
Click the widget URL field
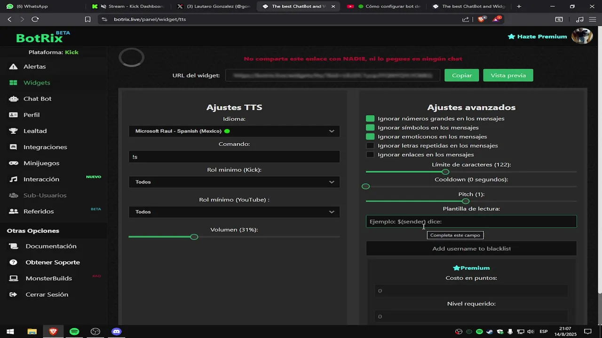tap(333, 75)
